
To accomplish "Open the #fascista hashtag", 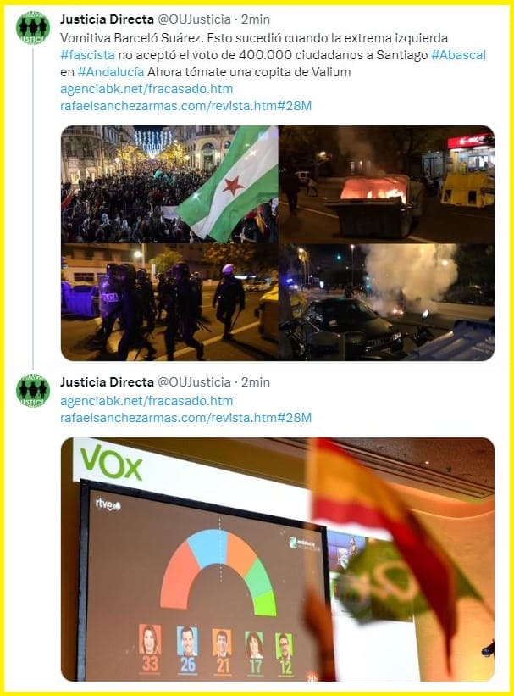I will pyautogui.click(x=87, y=55).
